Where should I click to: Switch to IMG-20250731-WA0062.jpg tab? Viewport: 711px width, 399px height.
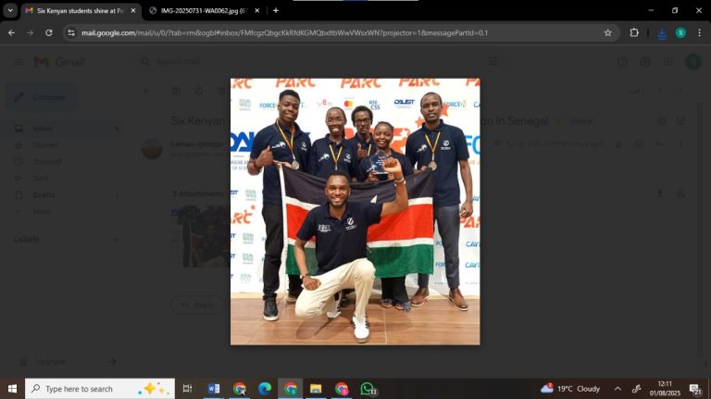(x=198, y=10)
